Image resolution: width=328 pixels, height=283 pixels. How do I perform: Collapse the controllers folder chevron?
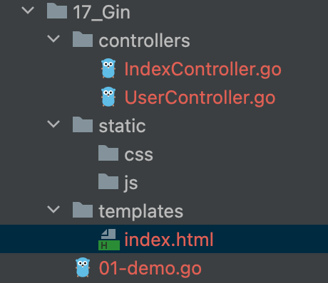[53, 39]
